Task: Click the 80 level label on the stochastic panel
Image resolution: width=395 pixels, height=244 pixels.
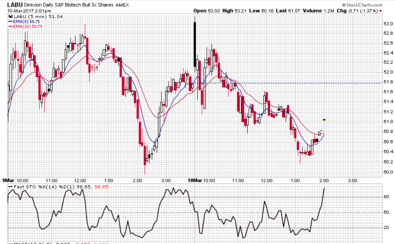Action: click(x=386, y=197)
